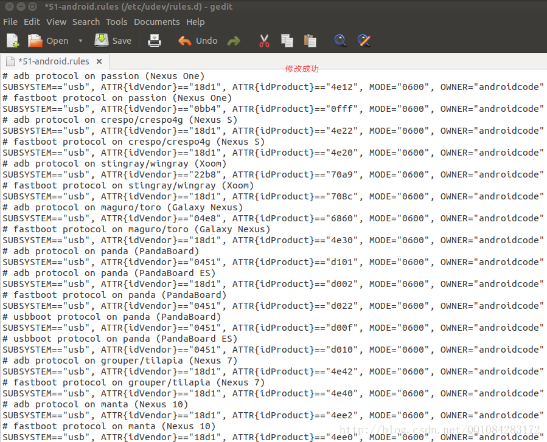
Task: Click the comment "adb protocol on stingray/wingray (Xoom)"
Action: pyautogui.click(x=120, y=164)
